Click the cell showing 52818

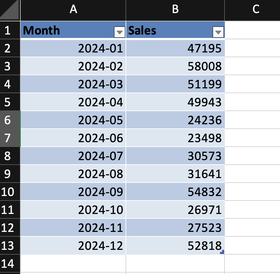[175, 245]
